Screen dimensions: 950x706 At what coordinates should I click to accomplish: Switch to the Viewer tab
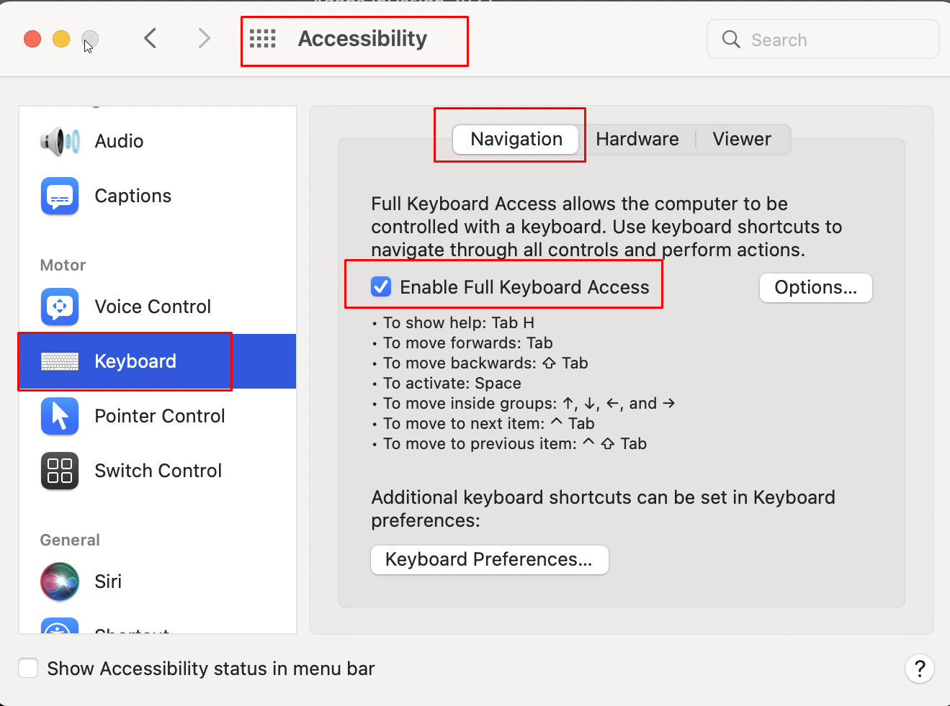click(742, 139)
